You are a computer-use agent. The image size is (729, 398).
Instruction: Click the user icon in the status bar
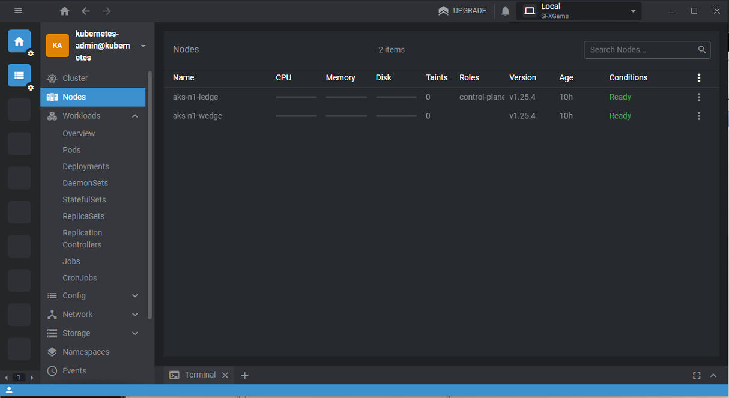(x=8, y=391)
